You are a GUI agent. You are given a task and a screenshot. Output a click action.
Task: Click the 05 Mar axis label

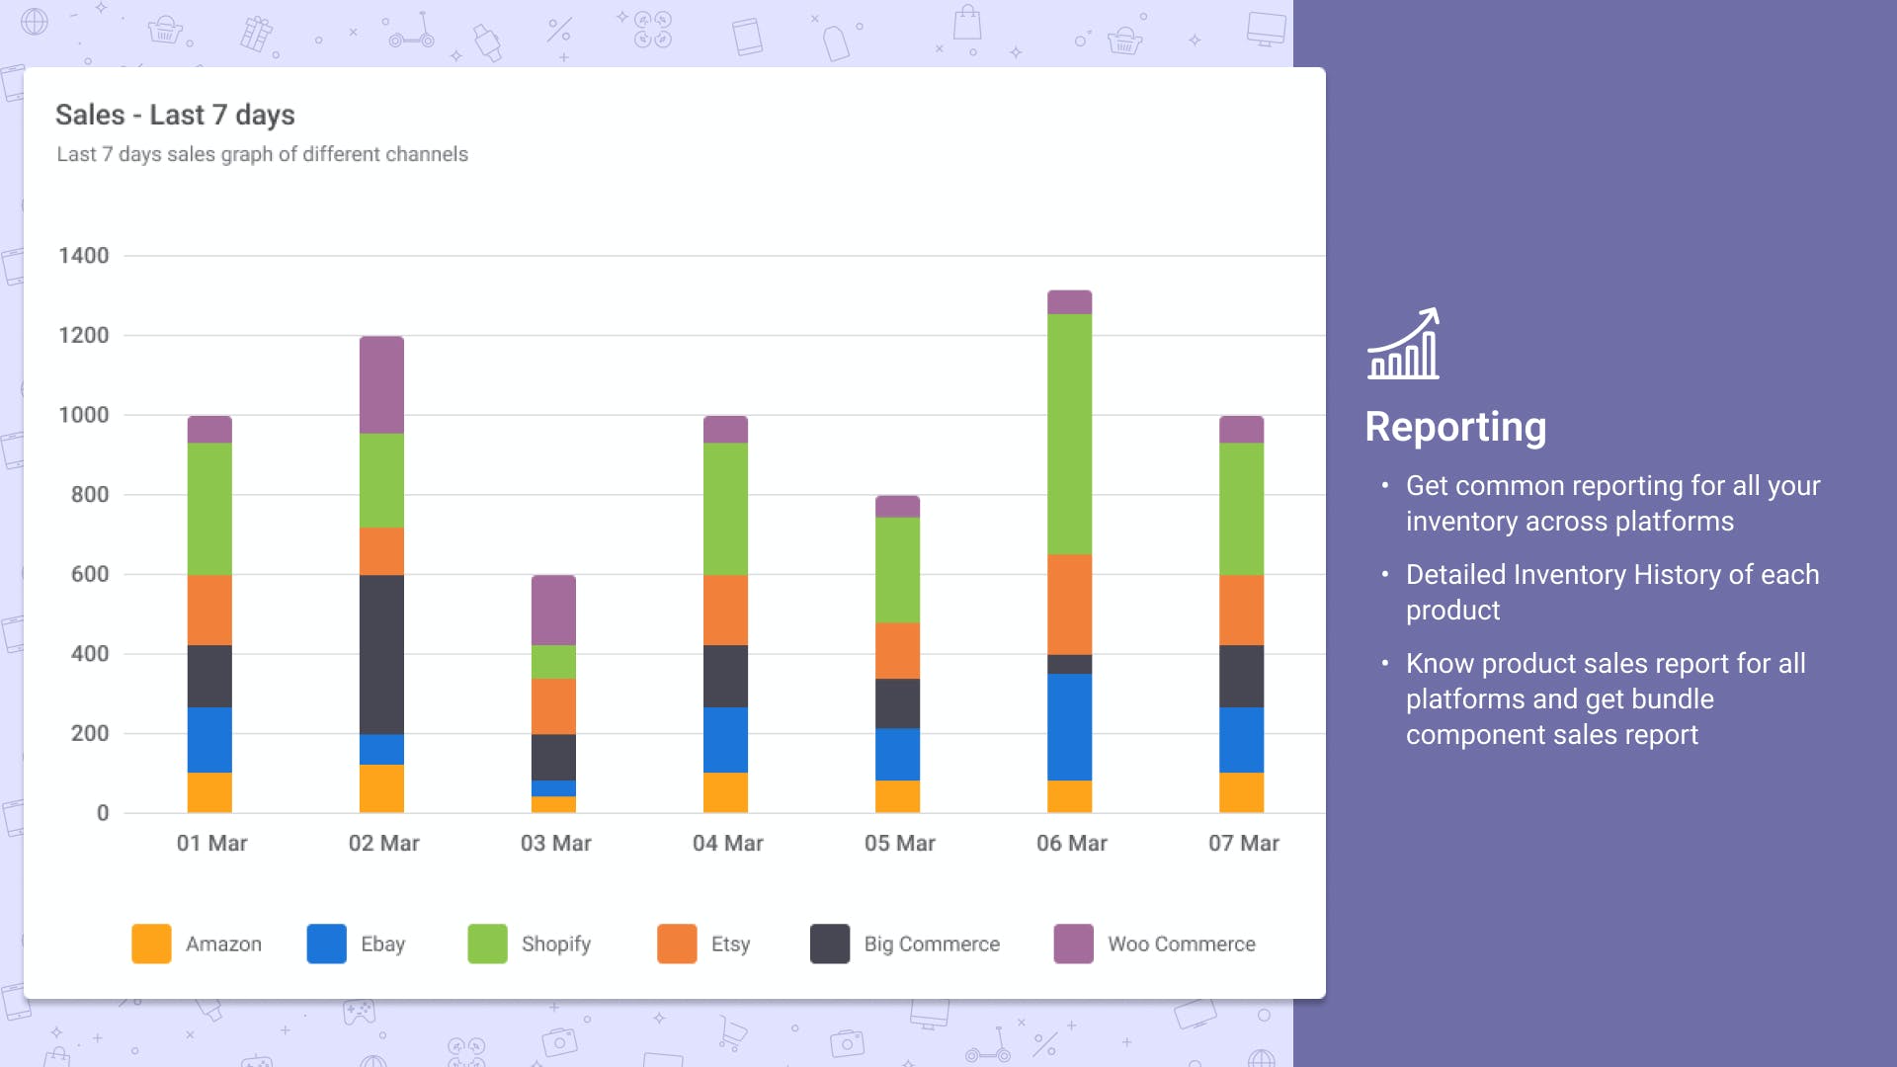click(x=899, y=843)
